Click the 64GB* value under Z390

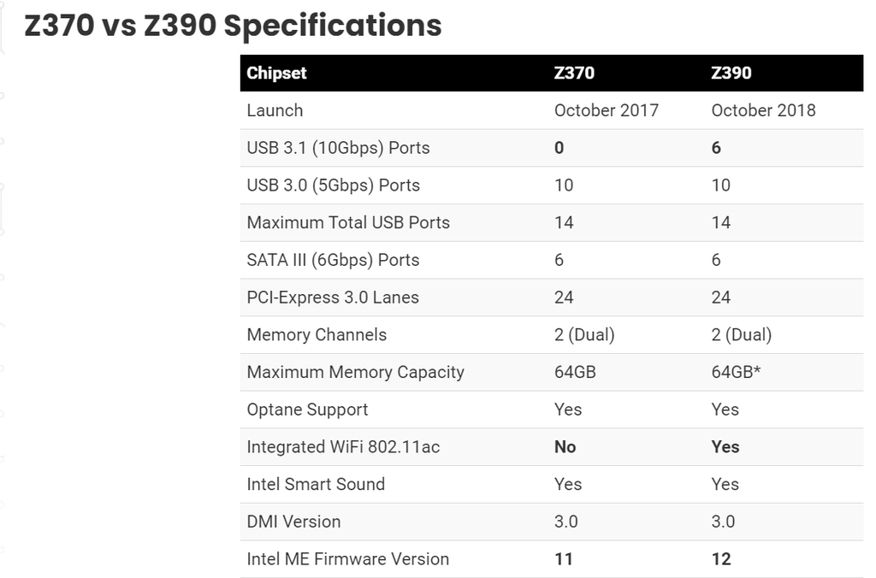click(736, 373)
